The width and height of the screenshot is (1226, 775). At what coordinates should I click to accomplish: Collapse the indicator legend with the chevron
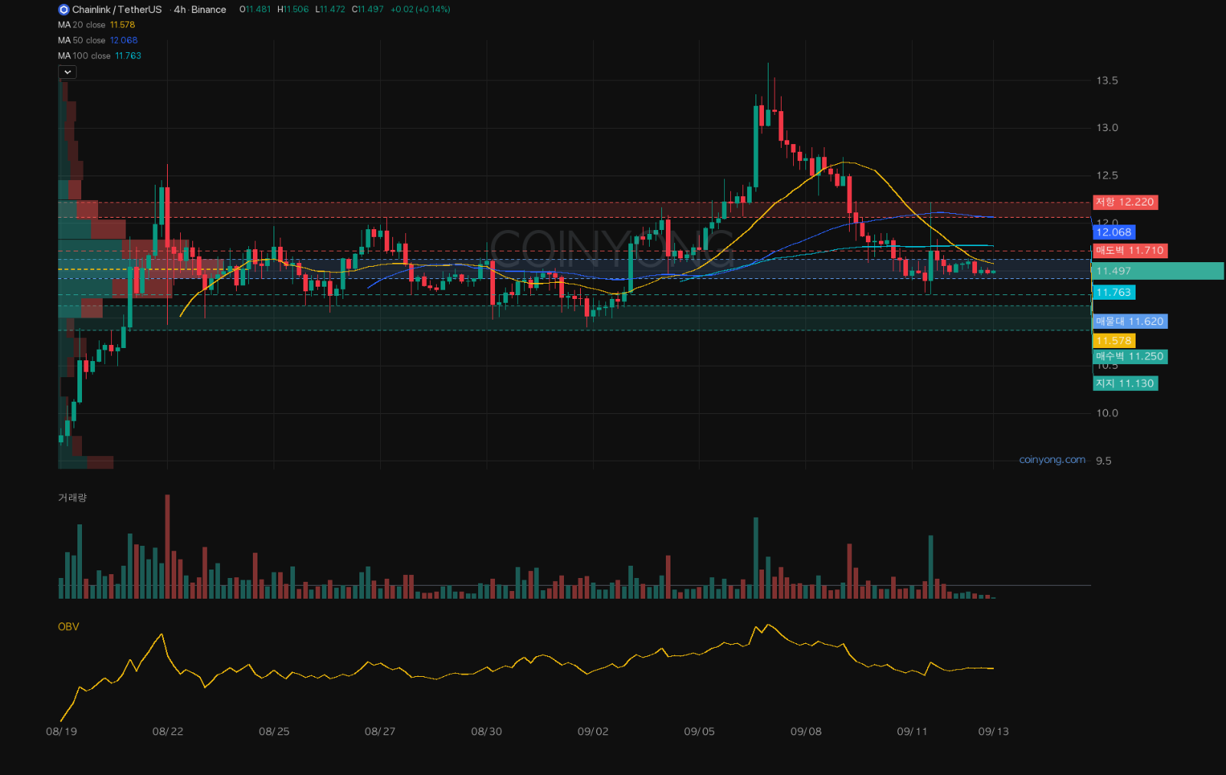[x=67, y=72]
